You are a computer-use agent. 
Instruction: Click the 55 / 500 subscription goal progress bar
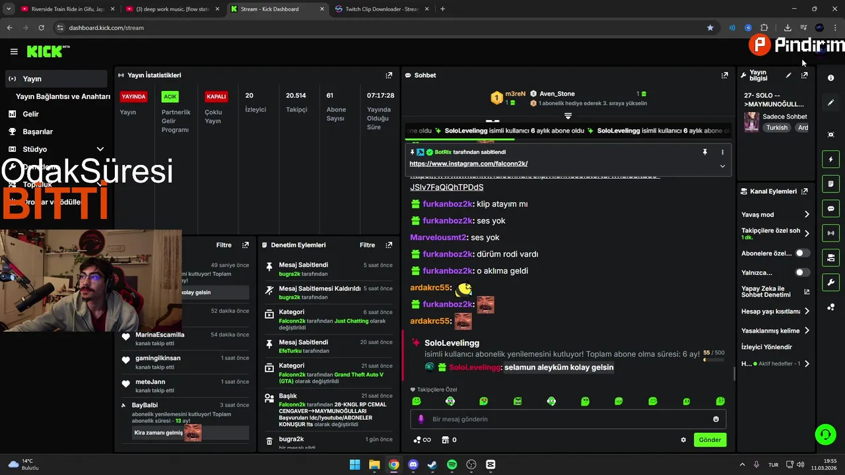click(714, 360)
